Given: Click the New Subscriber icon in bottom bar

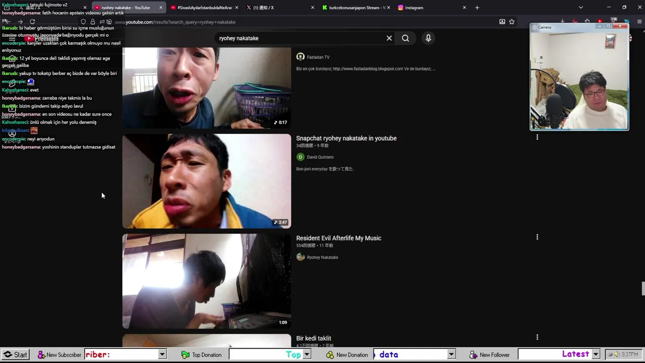Looking at the screenshot, I should (41, 355).
